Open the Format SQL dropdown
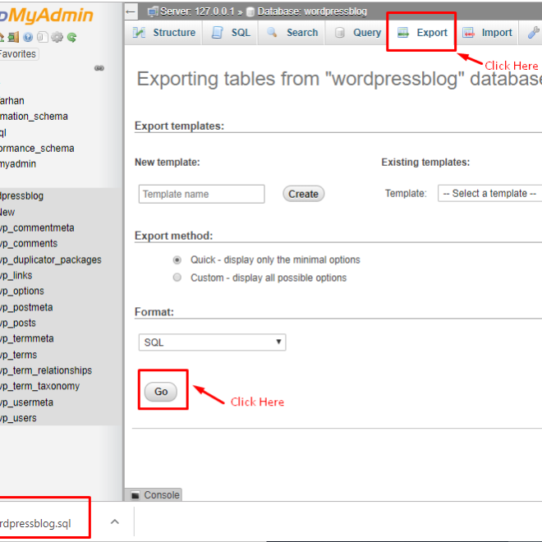 [212, 342]
